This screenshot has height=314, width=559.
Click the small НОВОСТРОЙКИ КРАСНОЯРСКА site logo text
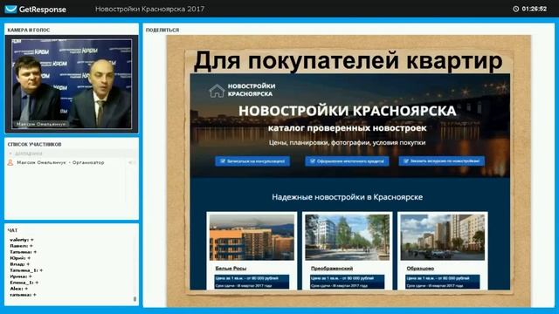[x=252, y=90]
